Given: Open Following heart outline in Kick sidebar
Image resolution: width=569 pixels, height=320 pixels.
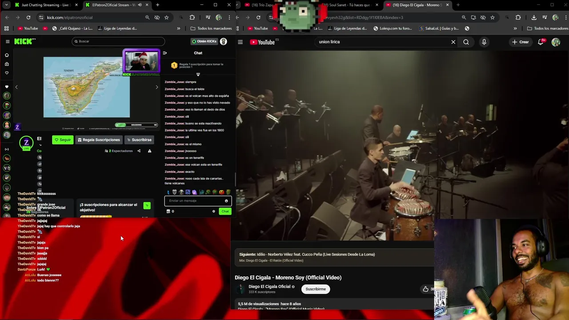Looking at the screenshot, I should 7,72.
